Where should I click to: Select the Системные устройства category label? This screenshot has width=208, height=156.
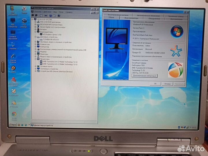pos(49,69)
